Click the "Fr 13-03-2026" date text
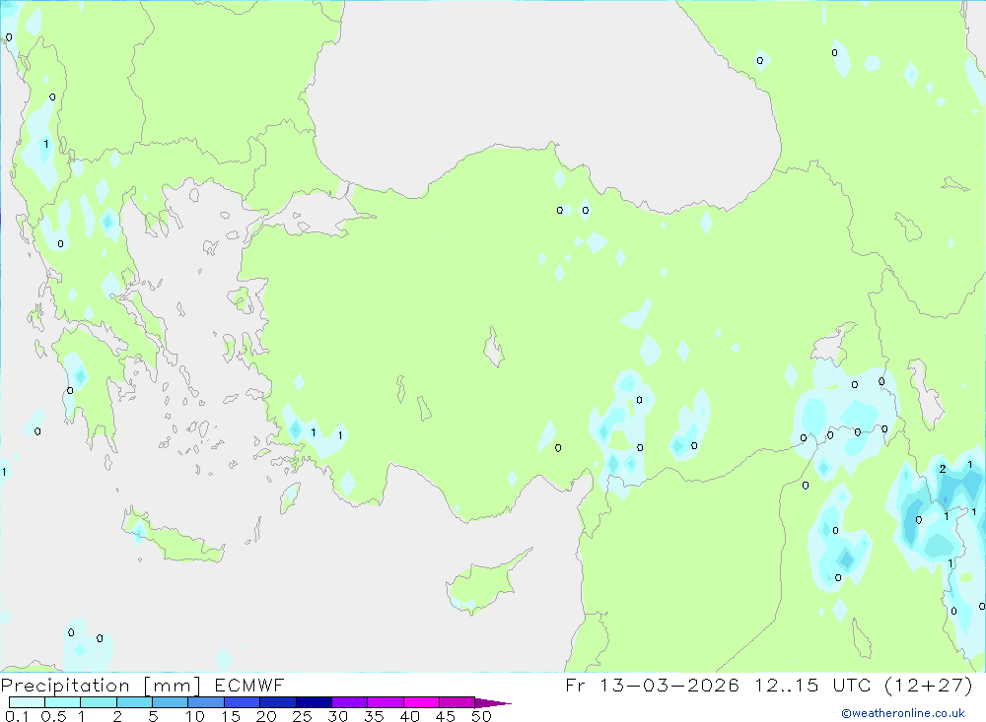The width and height of the screenshot is (986, 722). (x=652, y=685)
